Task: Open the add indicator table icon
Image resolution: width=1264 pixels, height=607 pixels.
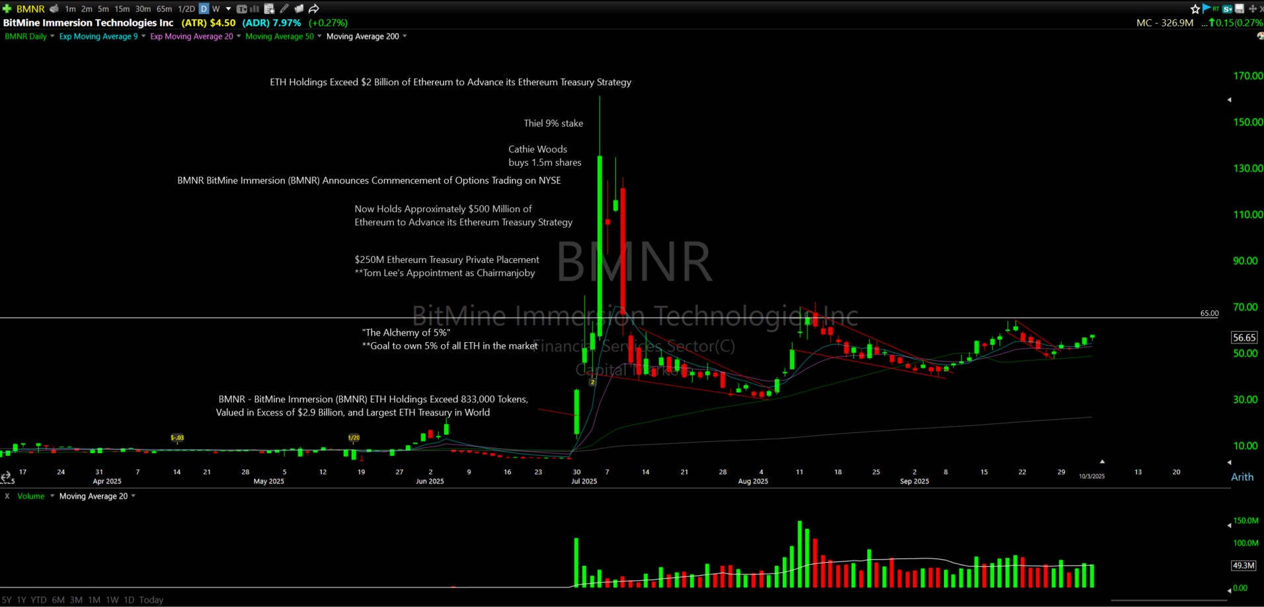Action: [x=269, y=9]
